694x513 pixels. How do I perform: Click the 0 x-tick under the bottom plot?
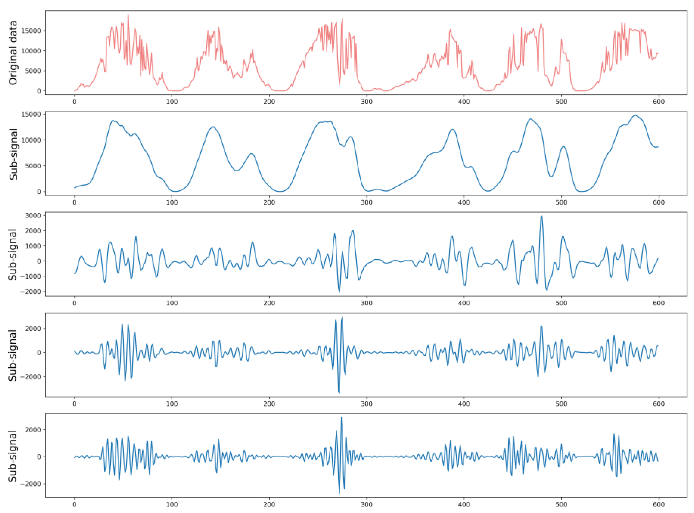[x=74, y=505]
